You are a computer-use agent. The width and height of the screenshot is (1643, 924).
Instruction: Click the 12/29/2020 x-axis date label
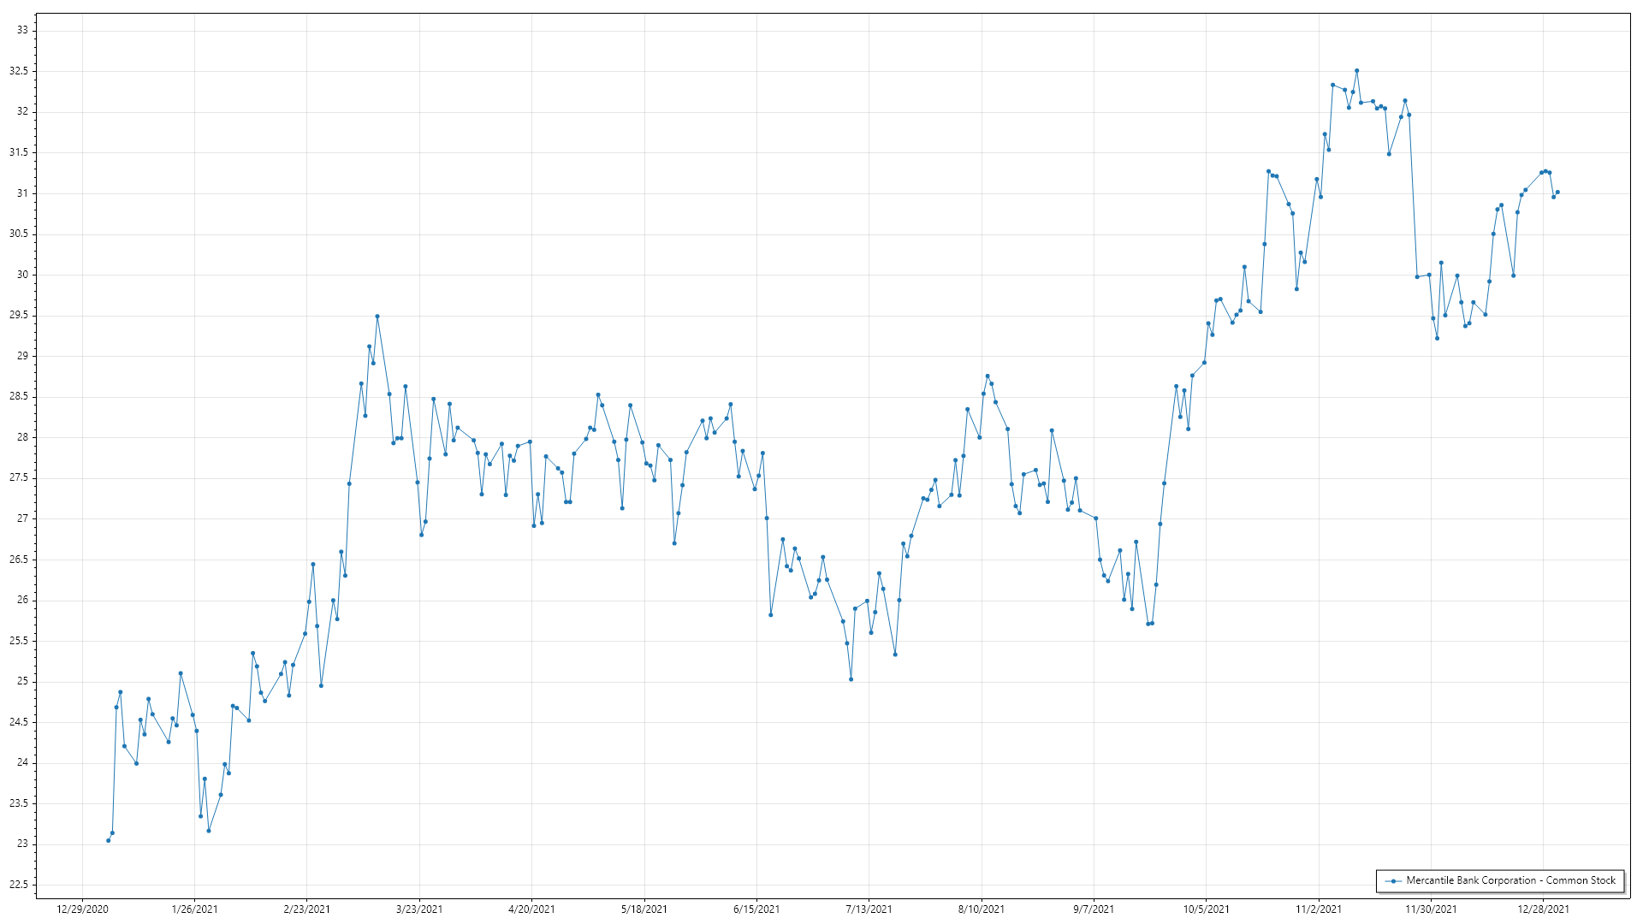click(82, 909)
